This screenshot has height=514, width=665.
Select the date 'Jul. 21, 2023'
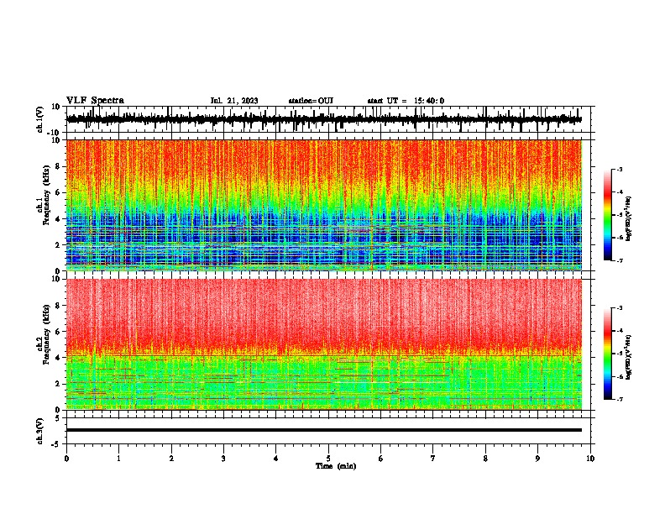coord(234,101)
